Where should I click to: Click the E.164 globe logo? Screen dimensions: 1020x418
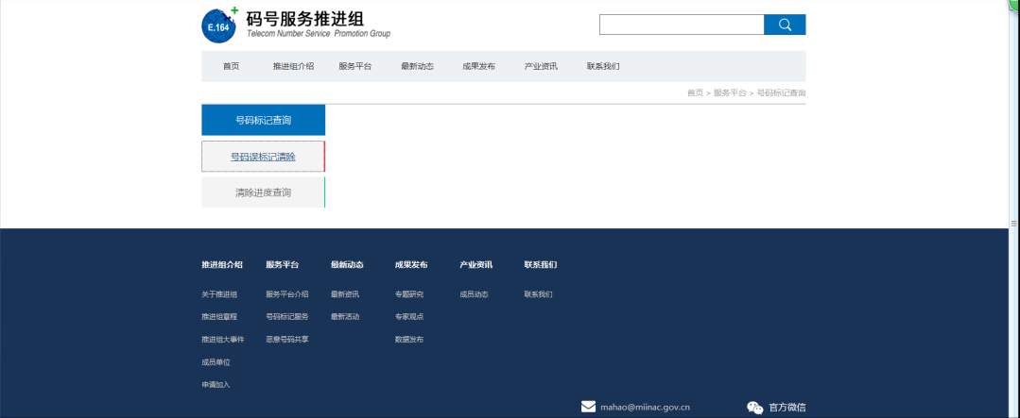tap(219, 26)
